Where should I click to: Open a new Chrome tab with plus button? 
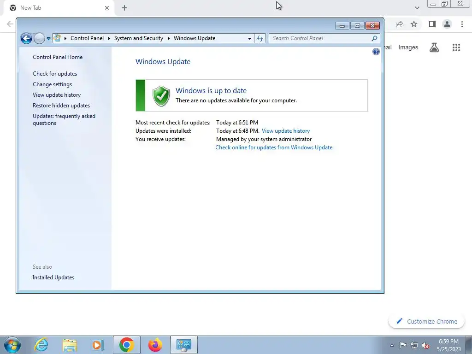(124, 8)
